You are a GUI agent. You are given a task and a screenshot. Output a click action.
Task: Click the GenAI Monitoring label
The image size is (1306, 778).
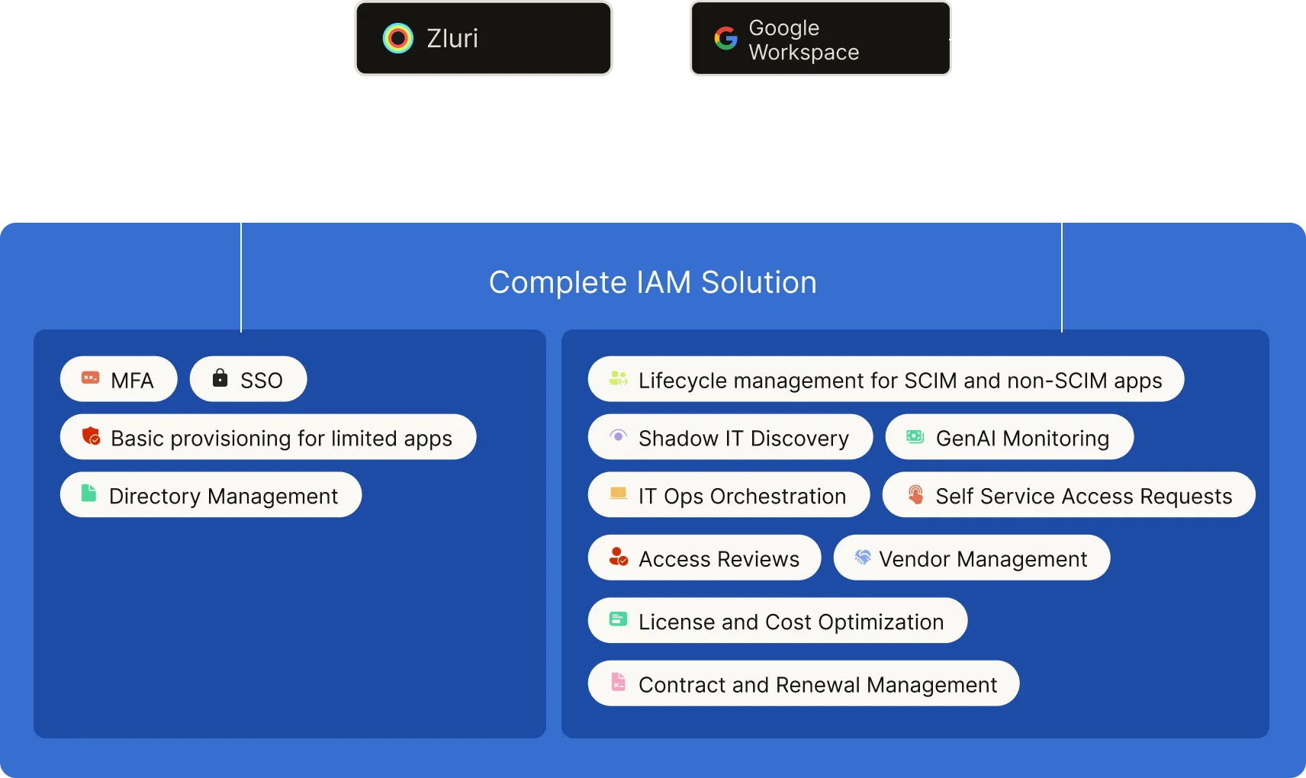(1023, 439)
